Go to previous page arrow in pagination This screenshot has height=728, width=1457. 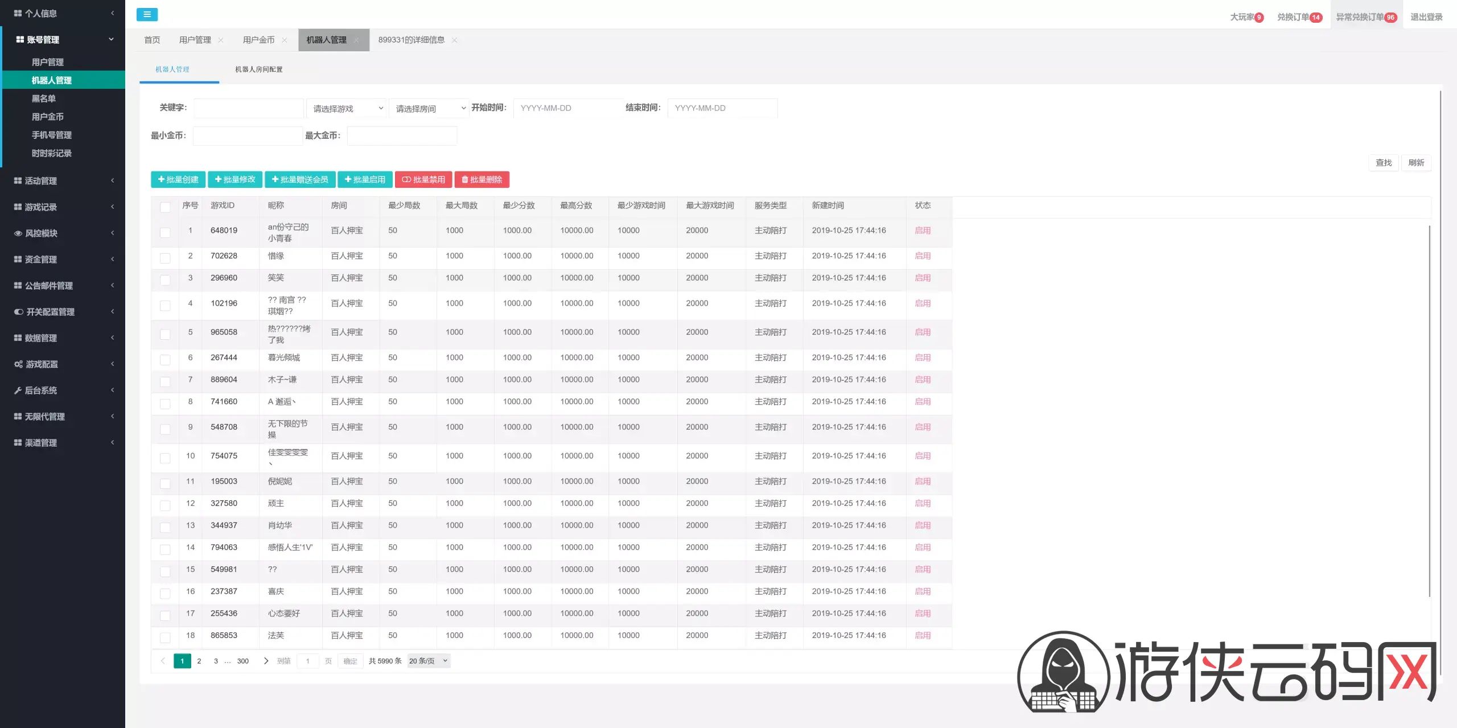(x=163, y=661)
